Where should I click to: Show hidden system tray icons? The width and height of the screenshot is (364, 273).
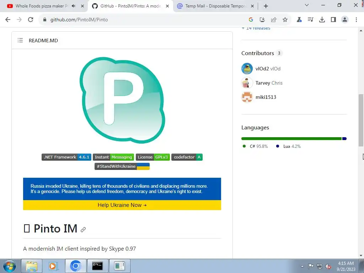click(302, 266)
